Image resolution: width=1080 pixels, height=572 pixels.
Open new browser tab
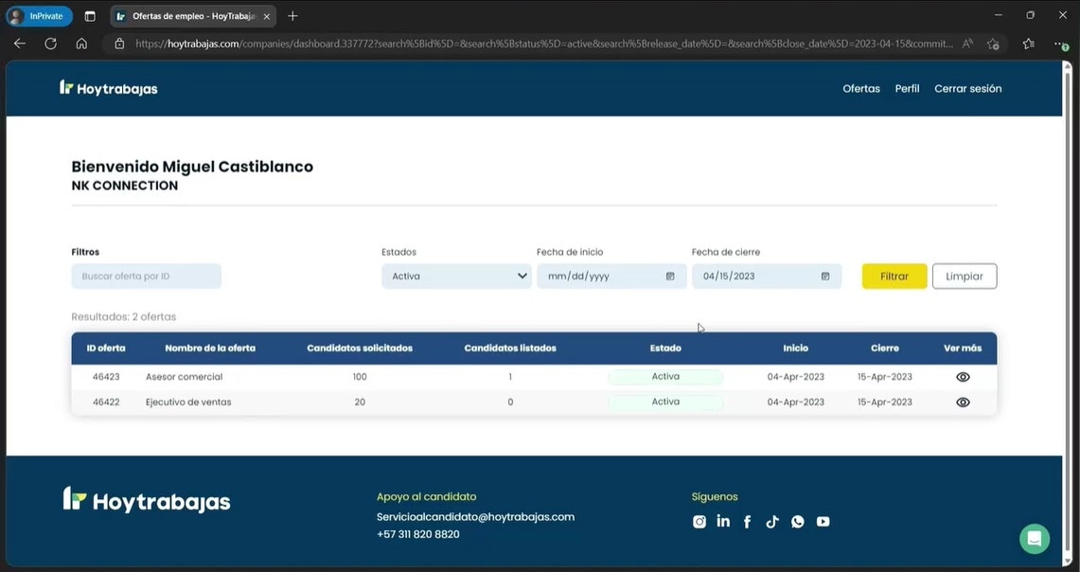coord(292,16)
